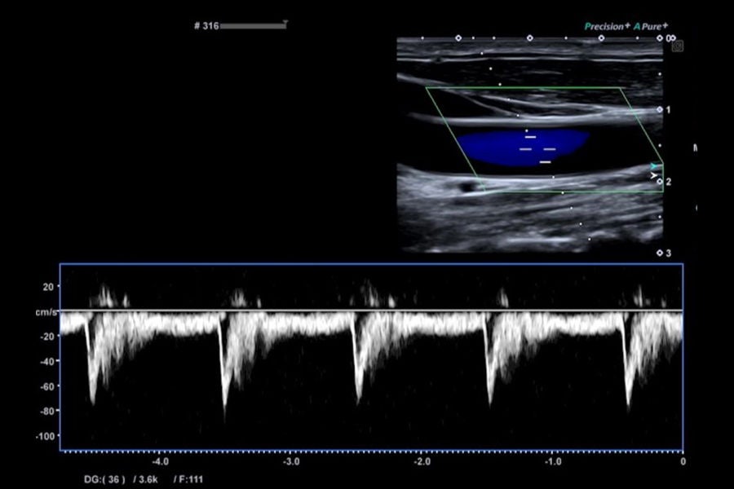Click the blue color Doppler flow region

click(x=523, y=148)
